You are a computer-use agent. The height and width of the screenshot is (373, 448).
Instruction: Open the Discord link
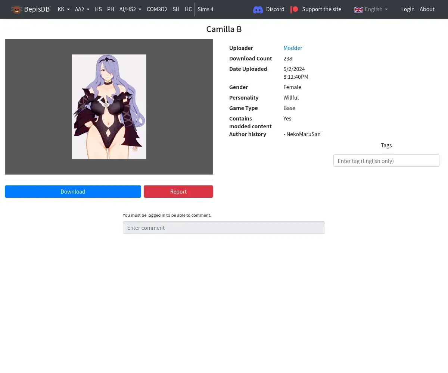coord(269,9)
